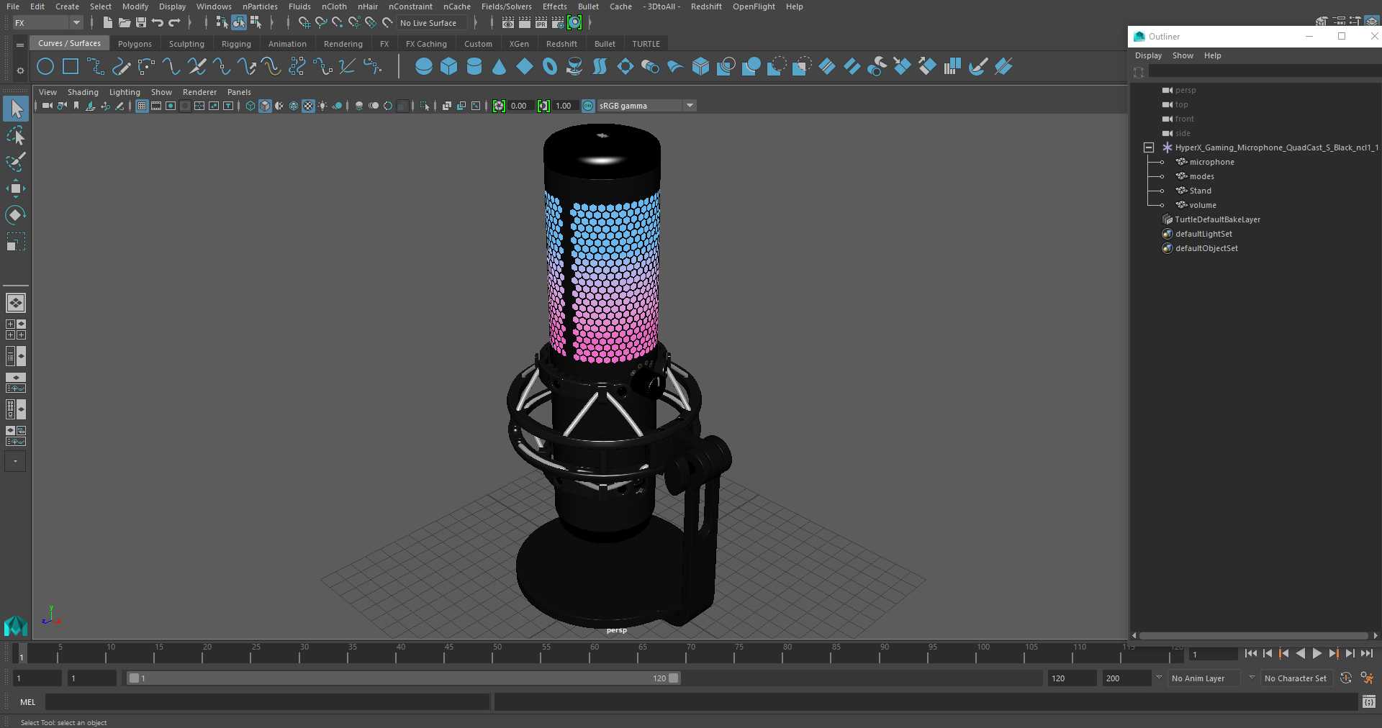Switch to the Polygons shelf tab
Screen dimensions: 1382x728
click(x=135, y=44)
